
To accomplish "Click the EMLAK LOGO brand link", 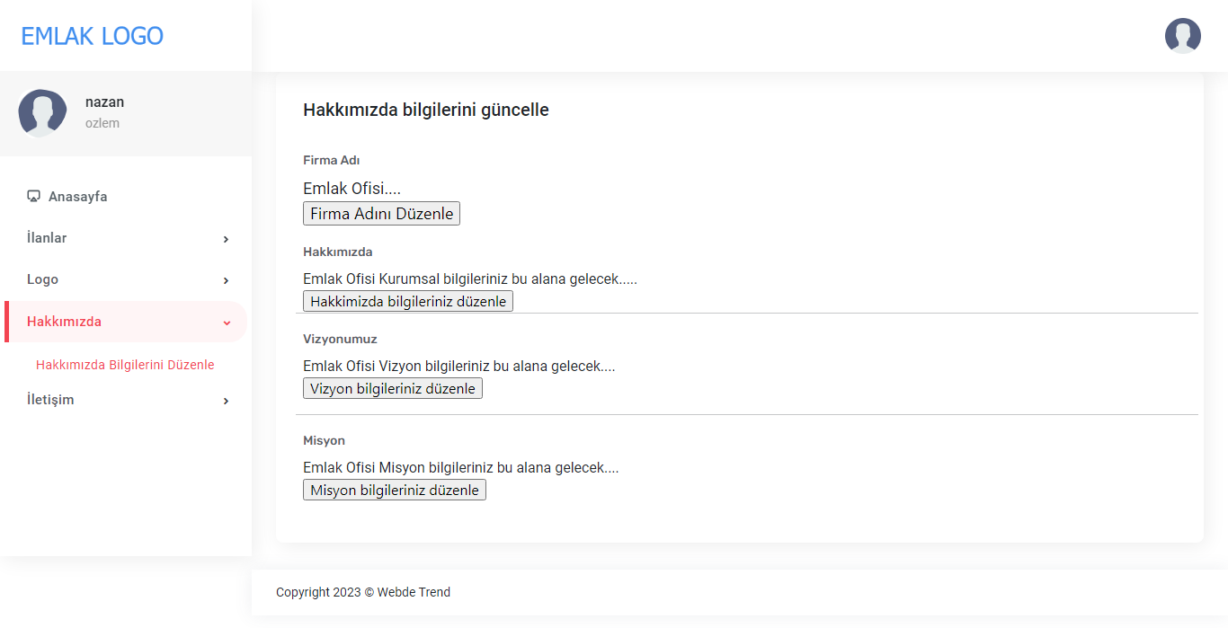I will [92, 36].
